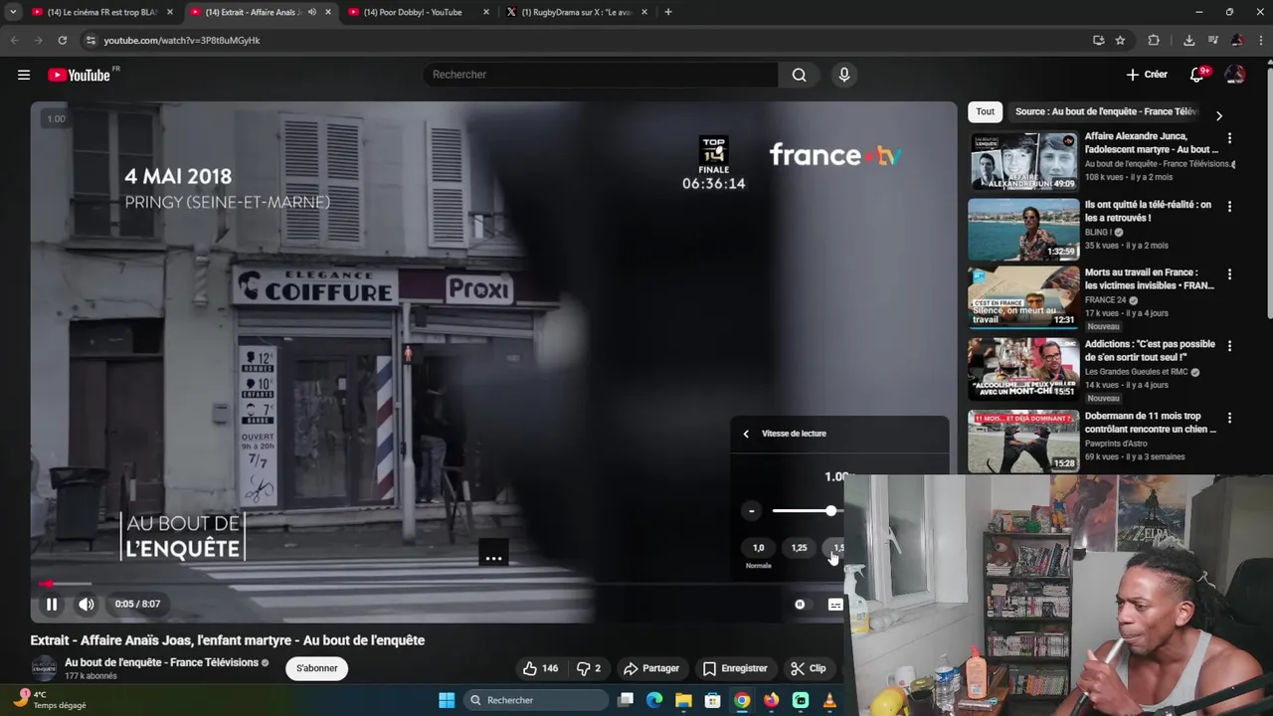Image resolution: width=1273 pixels, height=716 pixels.
Task: Click the address bar URL
Action: (182, 40)
